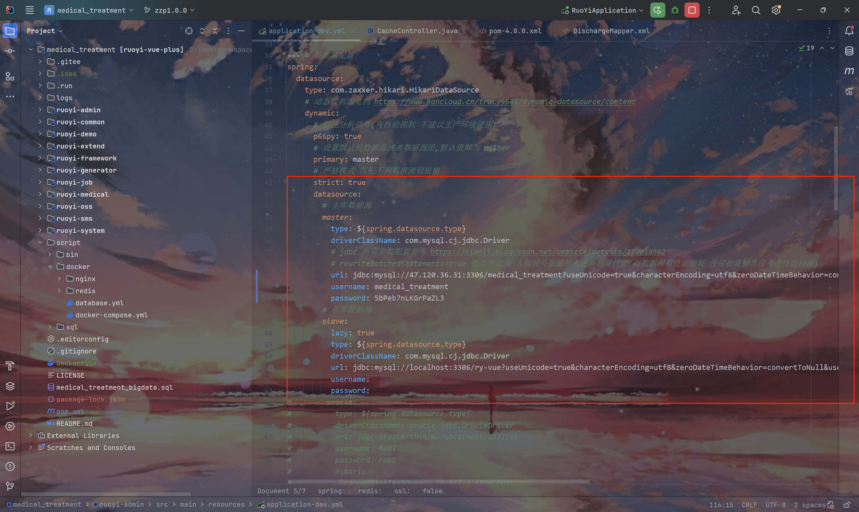Viewport: 859px width, 512px height.
Task: Open the medical_treatment project dropdown
Action: (89, 10)
